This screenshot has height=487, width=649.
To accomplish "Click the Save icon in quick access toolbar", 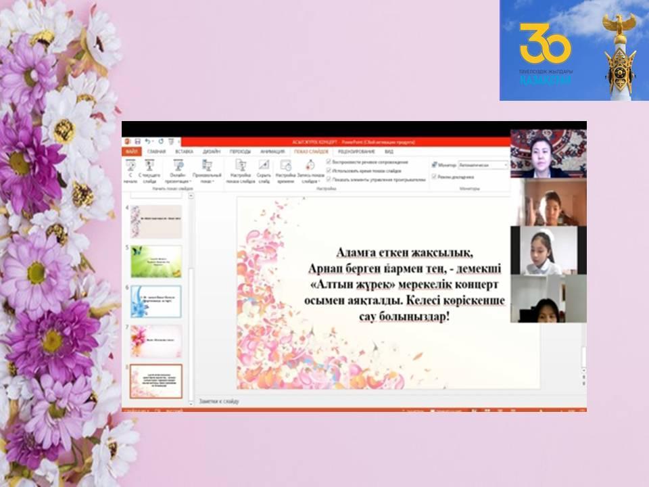I will click(137, 141).
